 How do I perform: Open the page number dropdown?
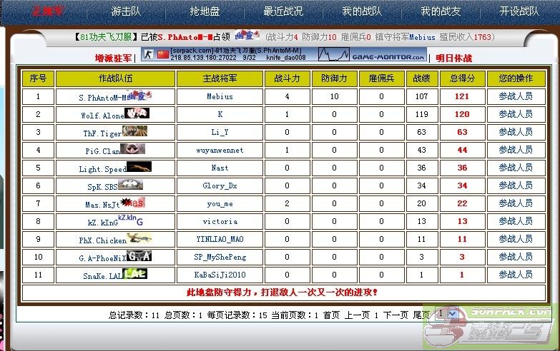[x=446, y=313]
